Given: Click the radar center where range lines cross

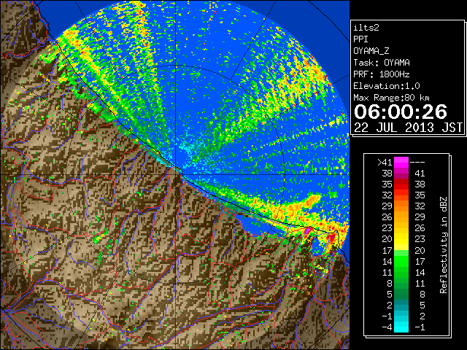Looking at the screenshot, I should pyautogui.click(x=176, y=174).
